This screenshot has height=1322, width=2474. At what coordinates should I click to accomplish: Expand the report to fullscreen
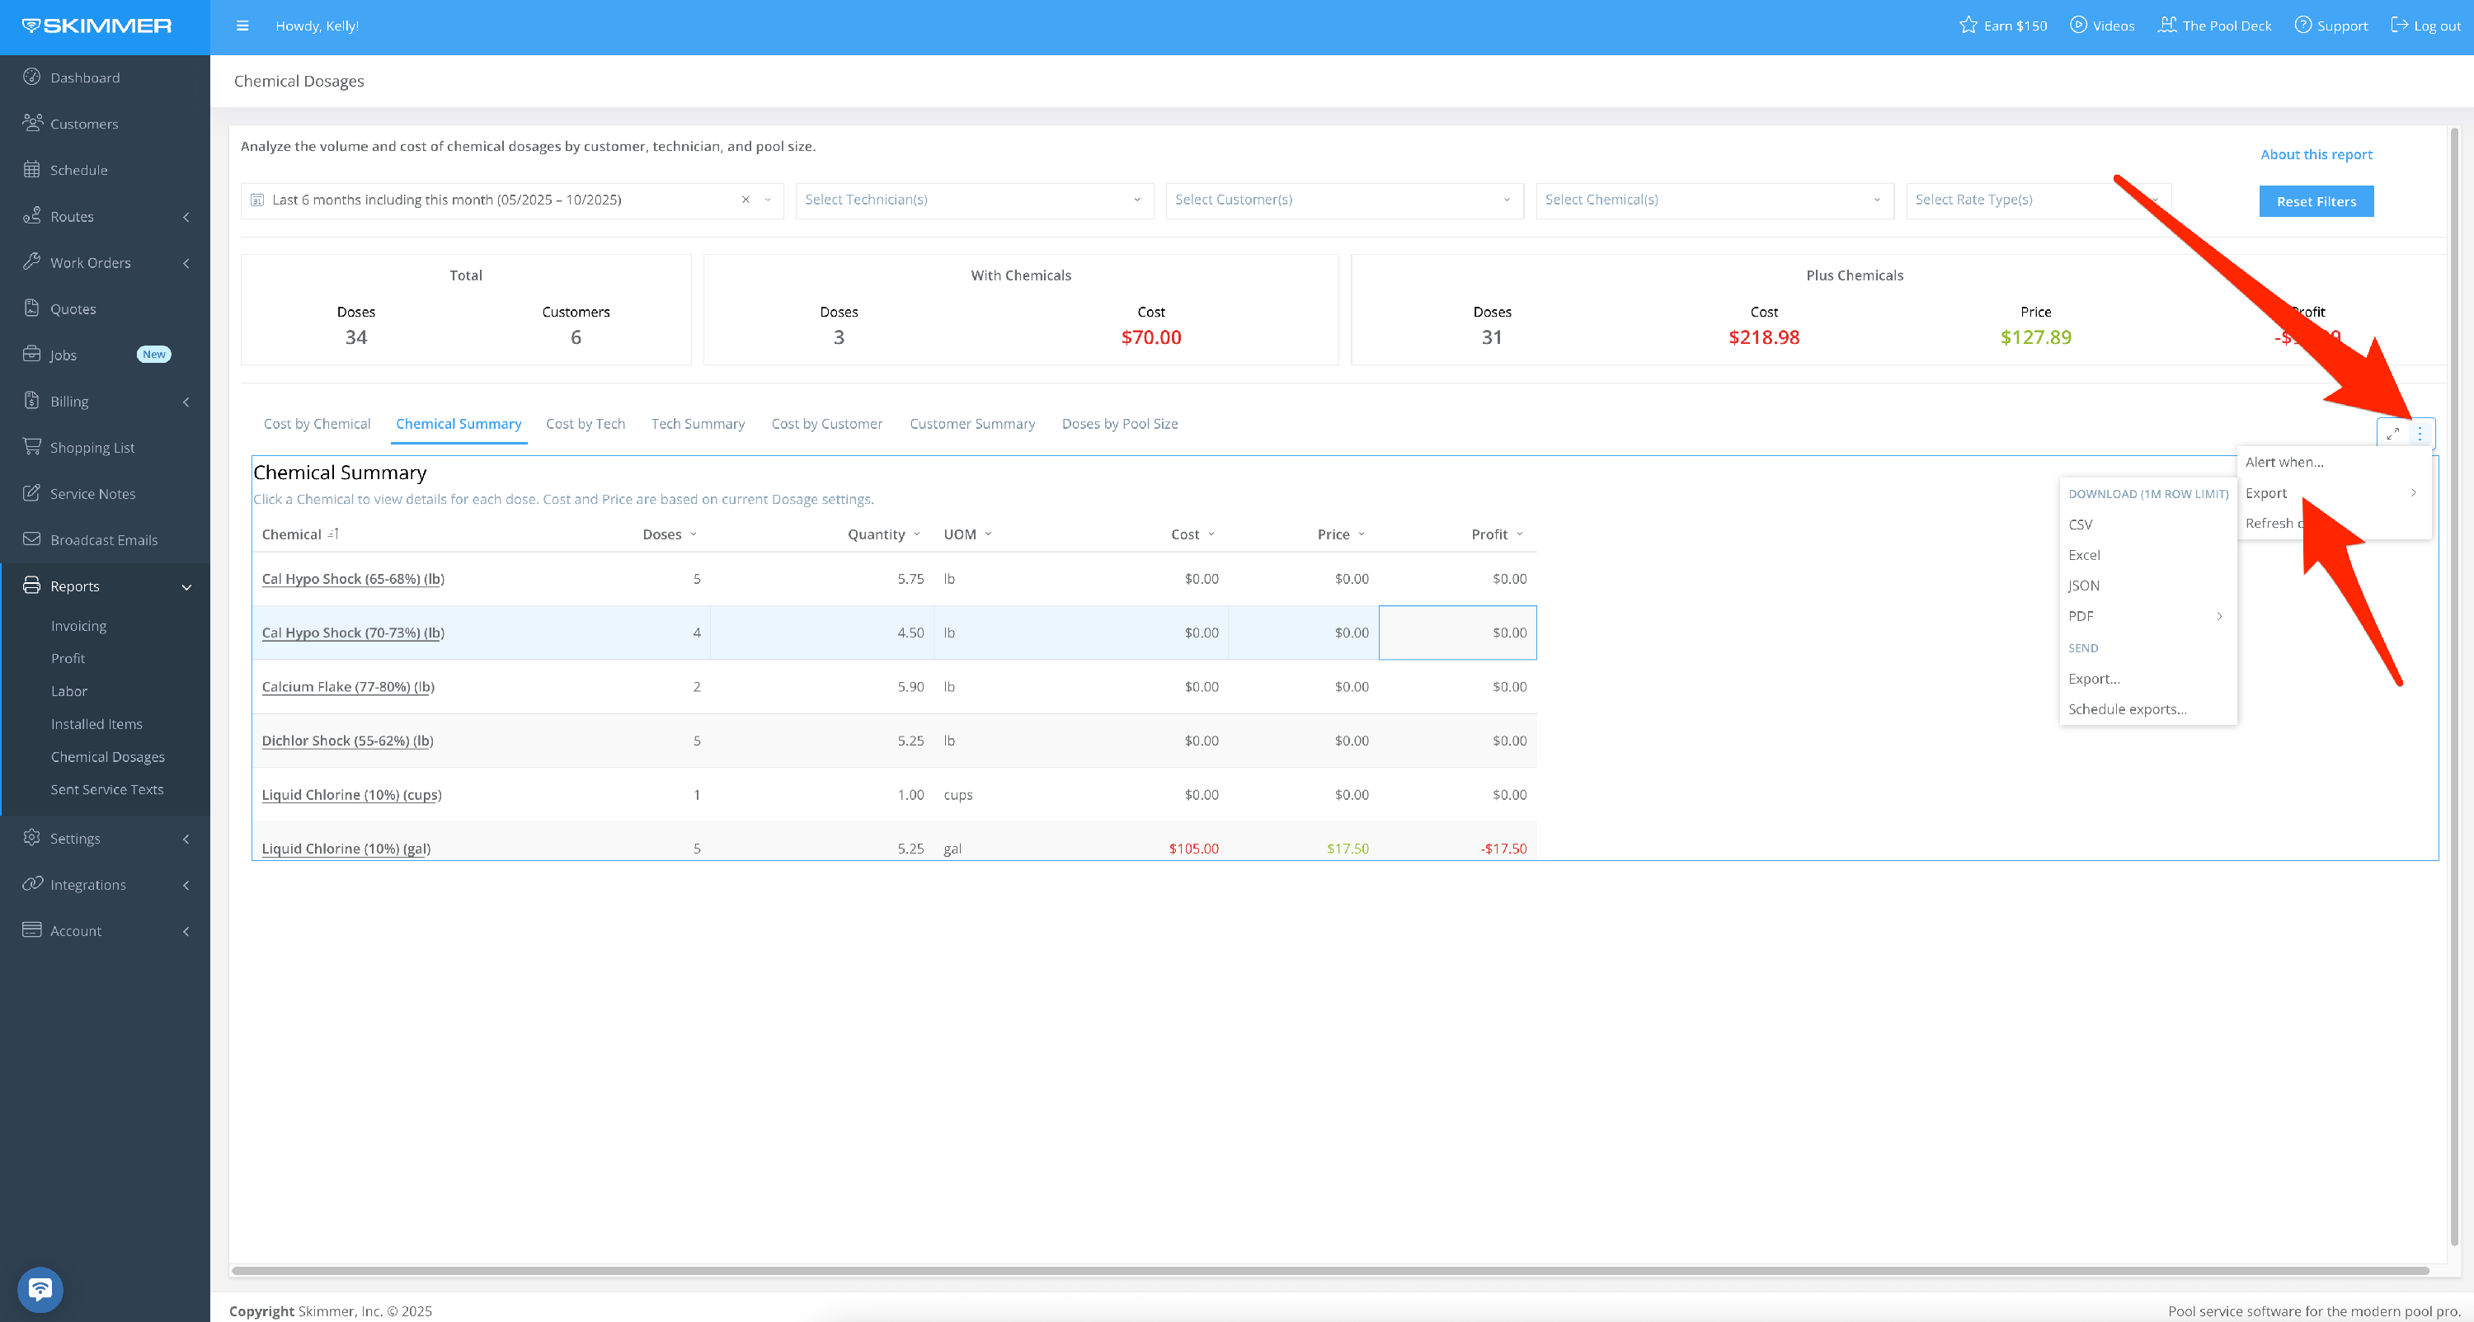coord(2392,433)
